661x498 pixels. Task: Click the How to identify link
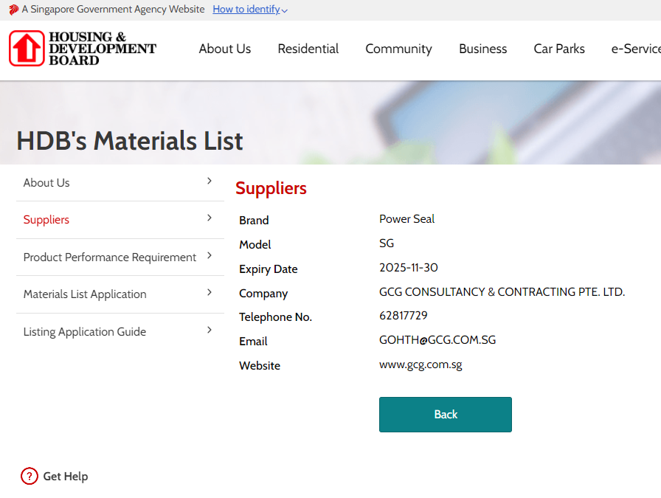(246, 10)
